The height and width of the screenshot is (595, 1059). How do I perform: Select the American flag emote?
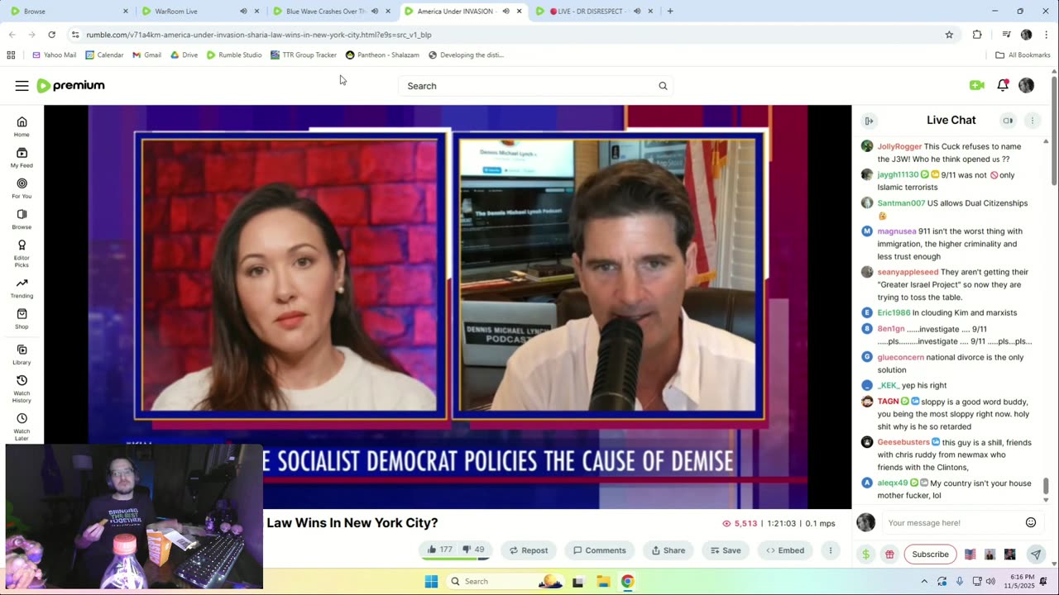coord(970,555)
